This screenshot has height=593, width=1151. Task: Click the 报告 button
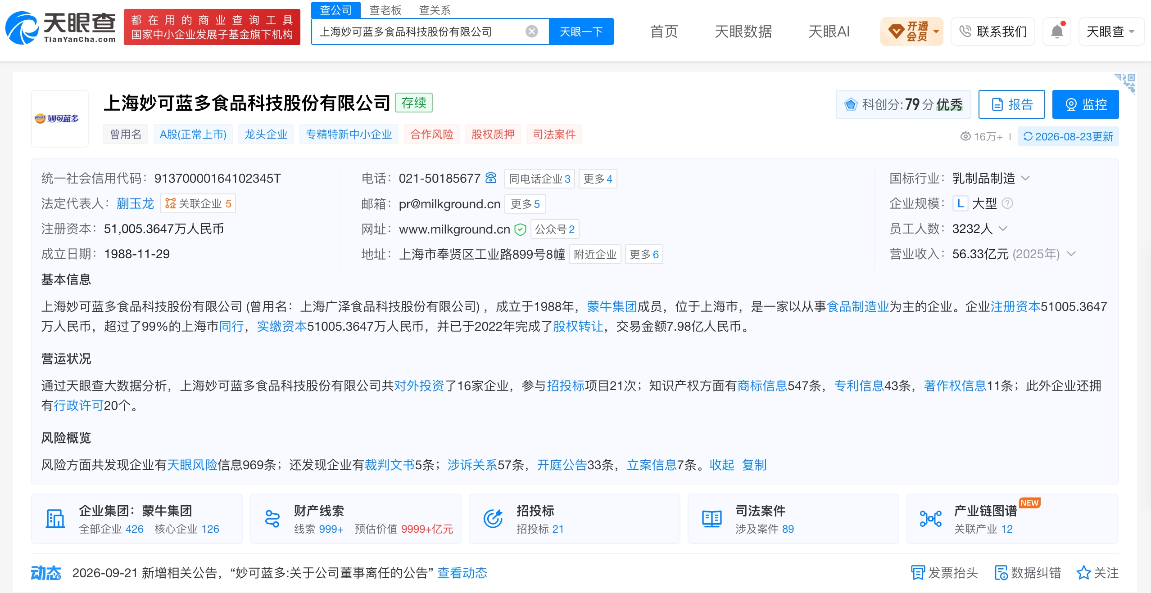click(x=1011, y=104)
